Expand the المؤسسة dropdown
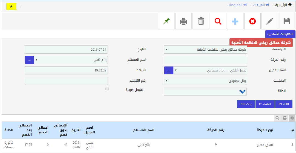 click(x=205, y=50)
